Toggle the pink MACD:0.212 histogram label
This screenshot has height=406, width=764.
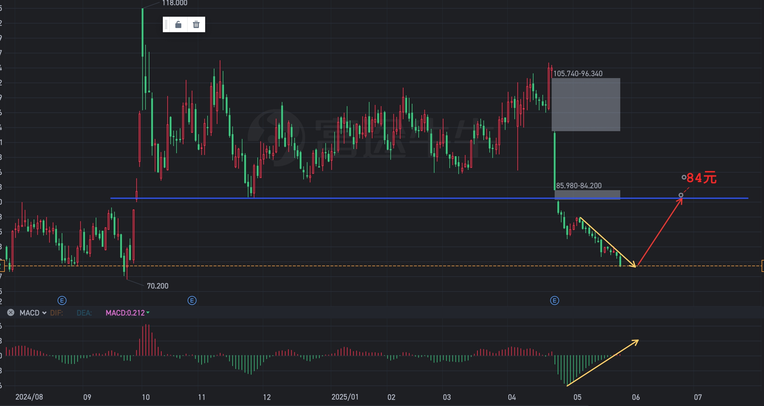(125, 313)
